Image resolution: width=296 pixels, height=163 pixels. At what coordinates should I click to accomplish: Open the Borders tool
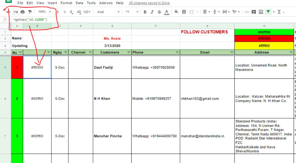184,12
